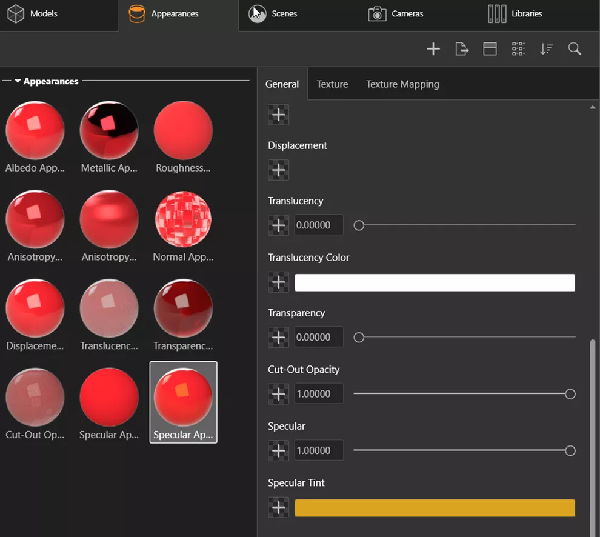Image resolution: width=600 pixels, height=537 pixels.
Task: Open the sort order icon
Action: (x=546, y=49)
